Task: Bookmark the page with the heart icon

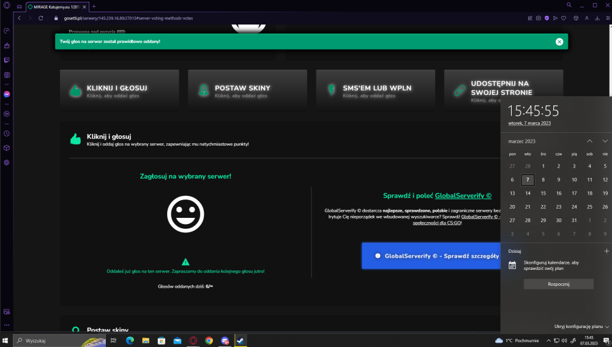Action: (564, 18)
